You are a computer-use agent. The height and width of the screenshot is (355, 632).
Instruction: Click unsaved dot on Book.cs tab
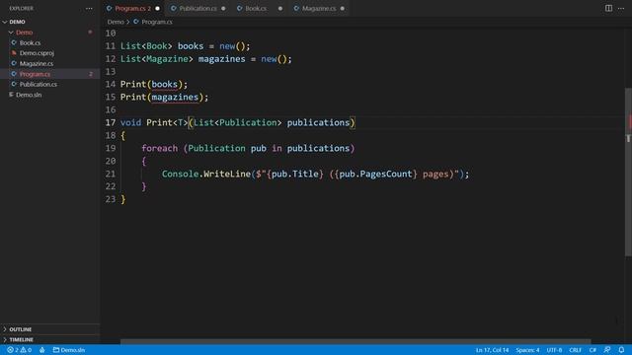point(280,9)
